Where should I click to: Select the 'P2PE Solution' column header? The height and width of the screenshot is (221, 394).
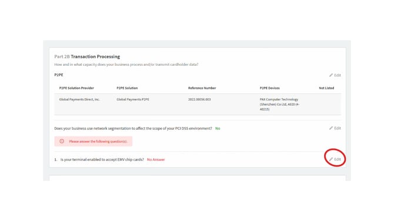[x=127, y=88]
